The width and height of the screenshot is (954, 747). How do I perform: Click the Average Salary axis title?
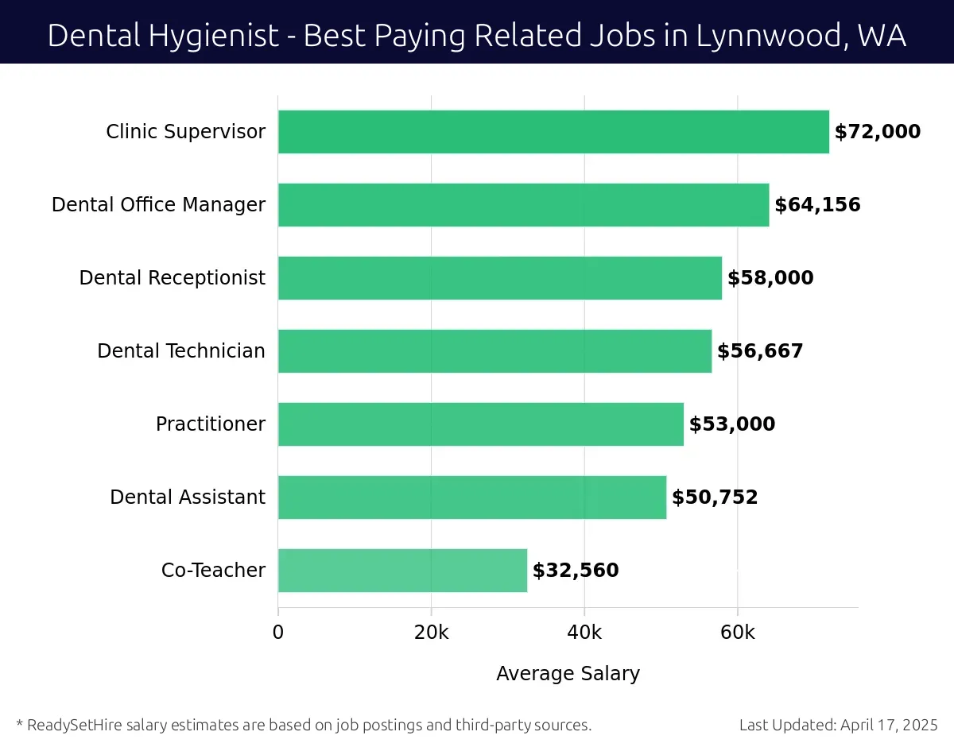[x=568, y=674]
